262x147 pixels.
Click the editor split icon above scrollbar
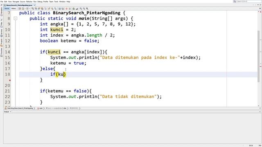[260, 8]
